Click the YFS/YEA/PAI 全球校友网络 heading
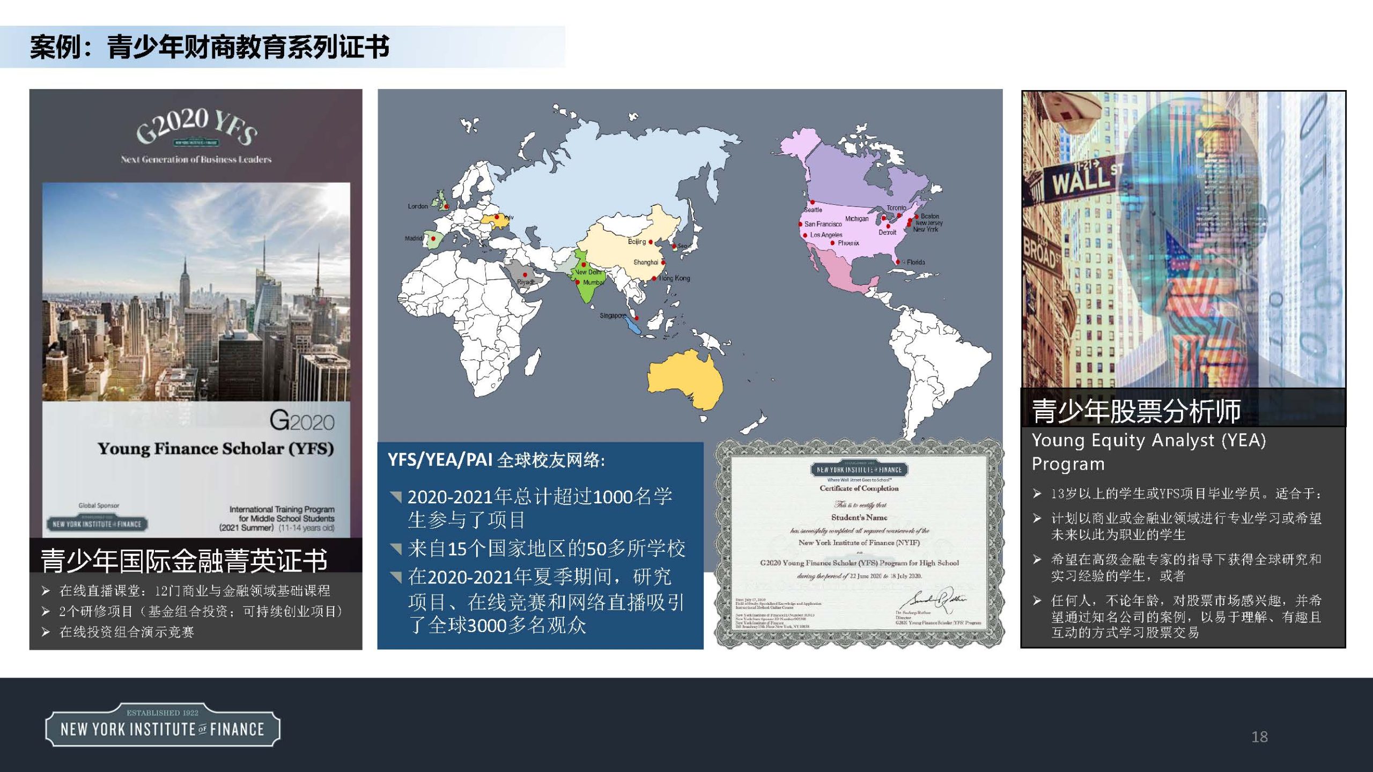 point(496,460)
